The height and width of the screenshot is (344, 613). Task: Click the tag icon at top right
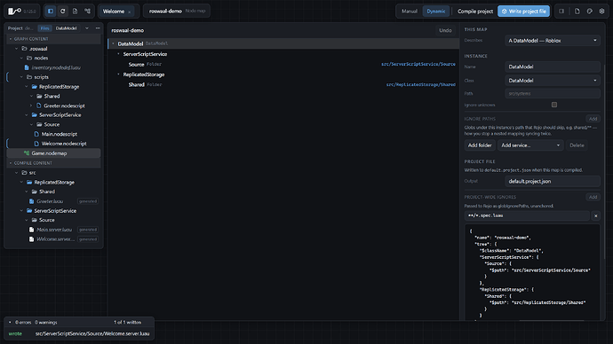[x=590, y=11]
